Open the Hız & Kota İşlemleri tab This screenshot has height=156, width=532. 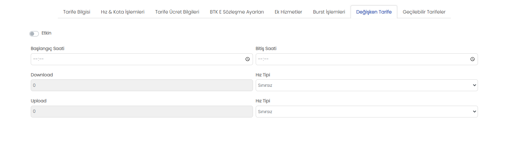(123, 12)
